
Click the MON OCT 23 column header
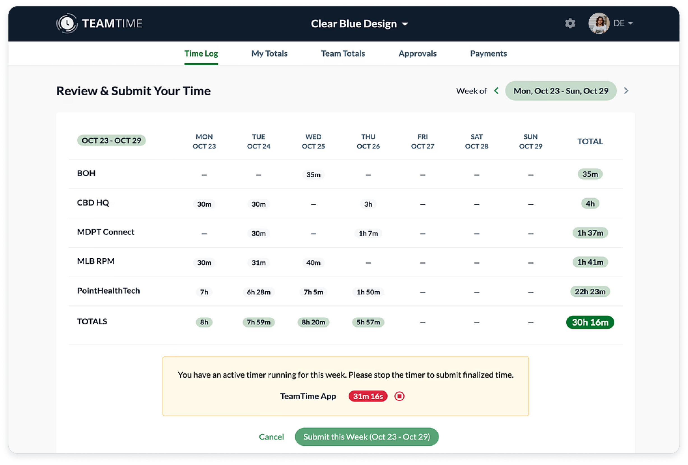click(204, 141)
